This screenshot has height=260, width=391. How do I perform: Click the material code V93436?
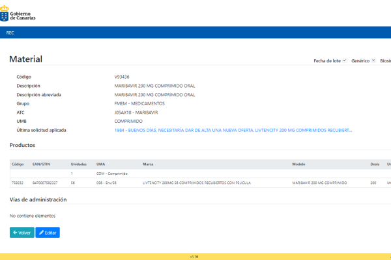pyautogui.click(x=122, y=77)
